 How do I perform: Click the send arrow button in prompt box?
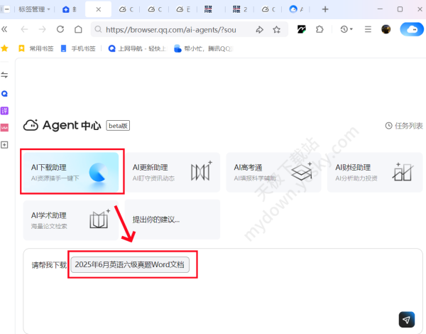pyautogui.click(x=406, y=320)
